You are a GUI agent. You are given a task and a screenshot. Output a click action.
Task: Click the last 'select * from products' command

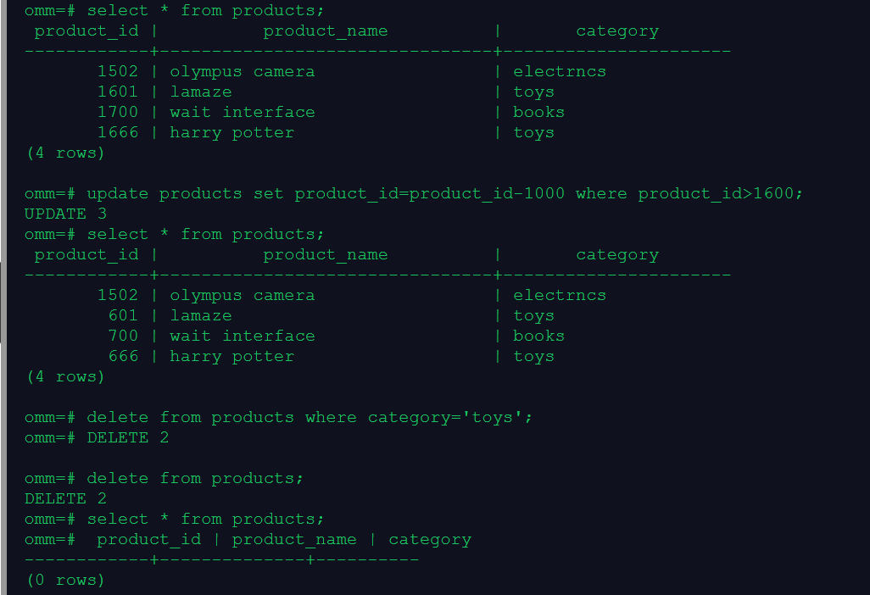coord(205,520)
